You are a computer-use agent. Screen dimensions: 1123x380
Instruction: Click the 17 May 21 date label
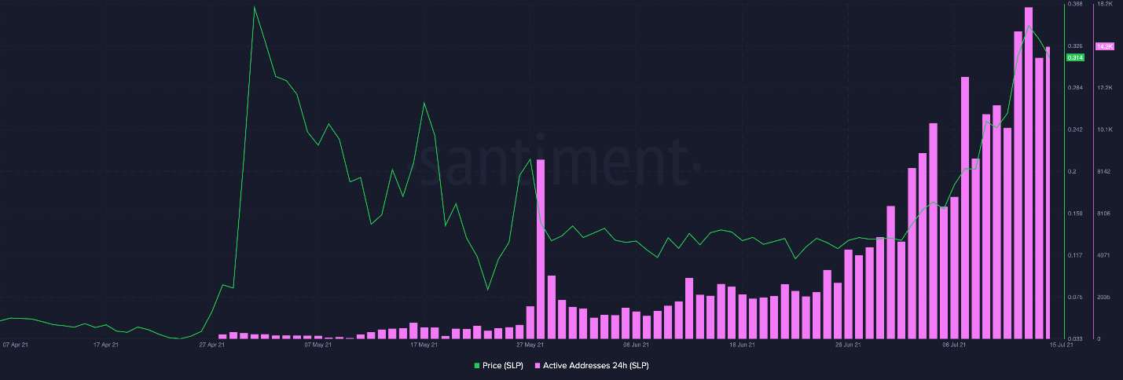pyautogui.click(x=424, y=344)
